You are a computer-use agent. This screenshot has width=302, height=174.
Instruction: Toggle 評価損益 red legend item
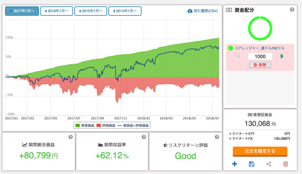[x=106, y=125]
